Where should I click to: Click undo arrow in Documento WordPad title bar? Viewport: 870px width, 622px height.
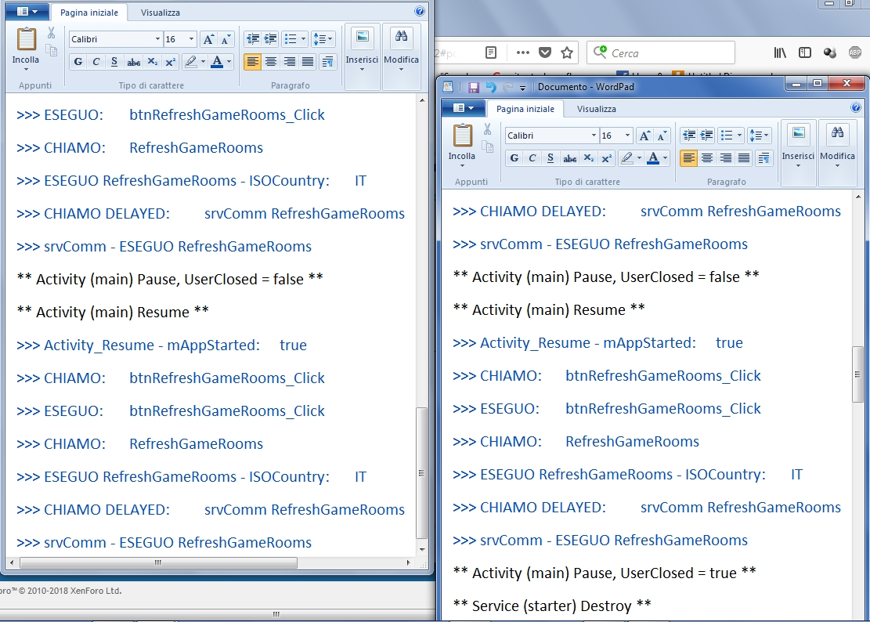click(491, 87)
